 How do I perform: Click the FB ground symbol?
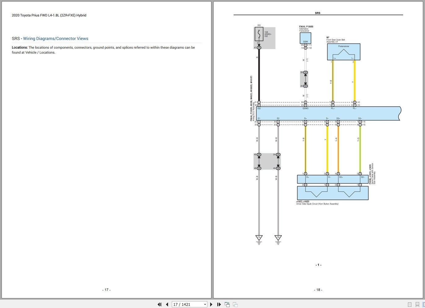[x=278, y=240]
